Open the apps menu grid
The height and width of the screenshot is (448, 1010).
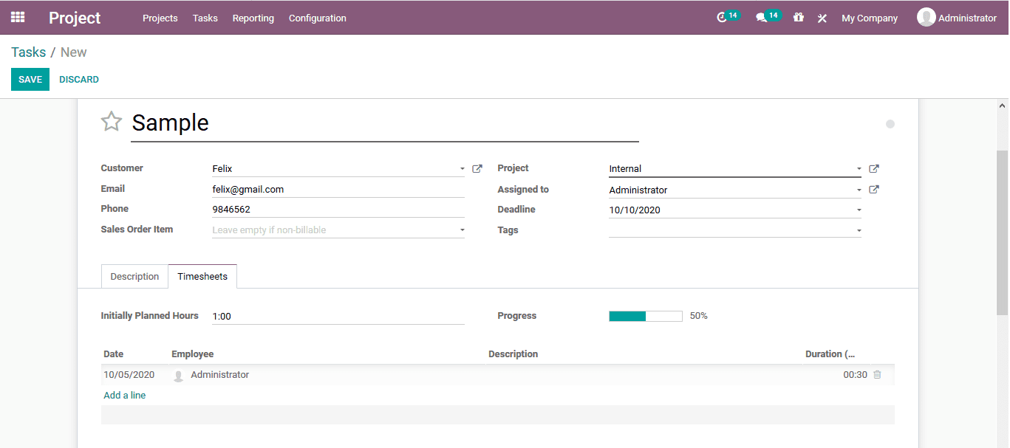point(17,17)
